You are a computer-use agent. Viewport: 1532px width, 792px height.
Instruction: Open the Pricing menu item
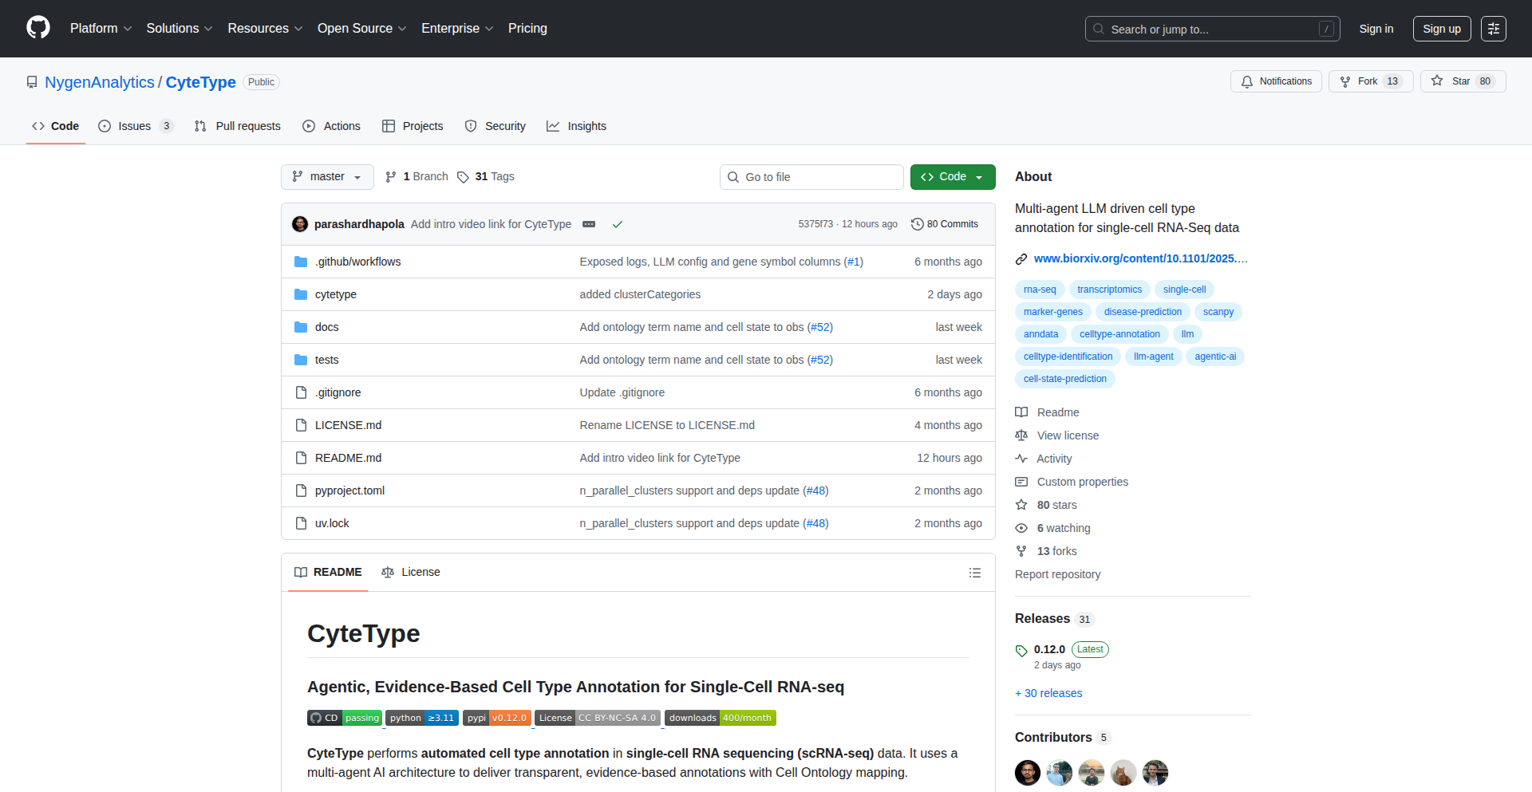(527, 28)
